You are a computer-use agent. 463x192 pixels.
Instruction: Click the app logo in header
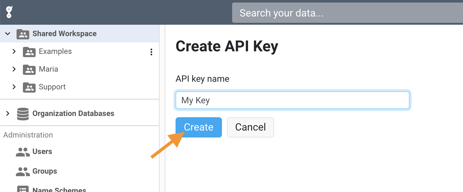(9, 12)
